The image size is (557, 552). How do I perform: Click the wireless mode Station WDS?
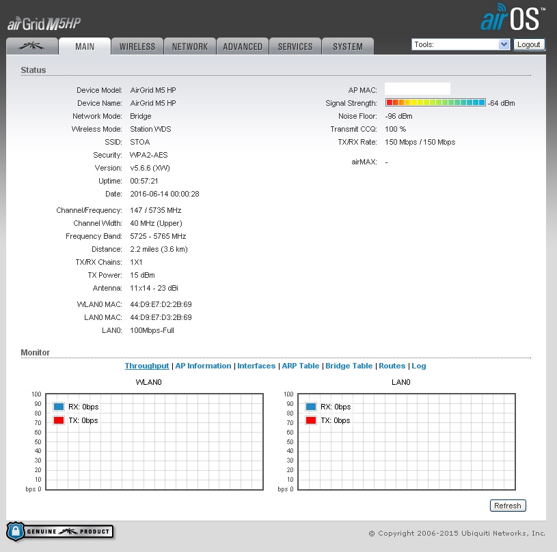pyautogui.click(x=150, y=129)
